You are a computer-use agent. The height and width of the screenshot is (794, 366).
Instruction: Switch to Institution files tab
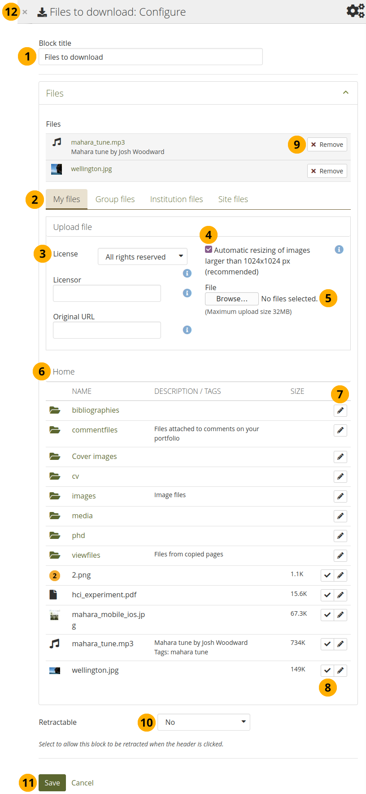(176, 199)
